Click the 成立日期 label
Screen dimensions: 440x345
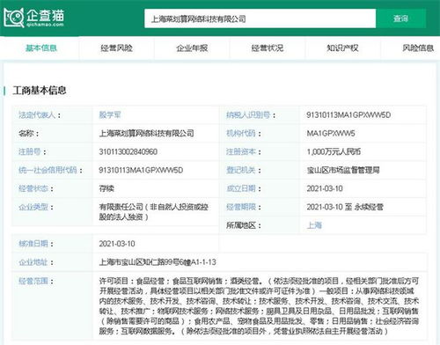click(x=244, y=188)
